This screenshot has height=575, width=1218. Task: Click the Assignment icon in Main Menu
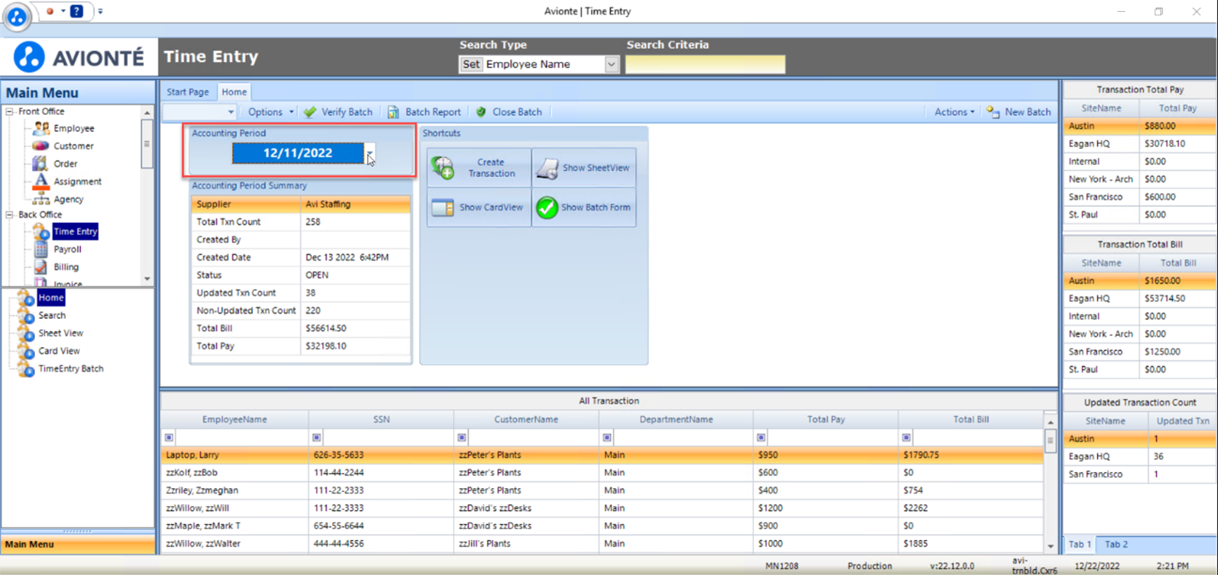pyautogui.click(x=40, y=181)
